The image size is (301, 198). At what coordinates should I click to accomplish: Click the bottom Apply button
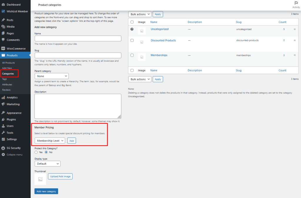pos(158,79)
